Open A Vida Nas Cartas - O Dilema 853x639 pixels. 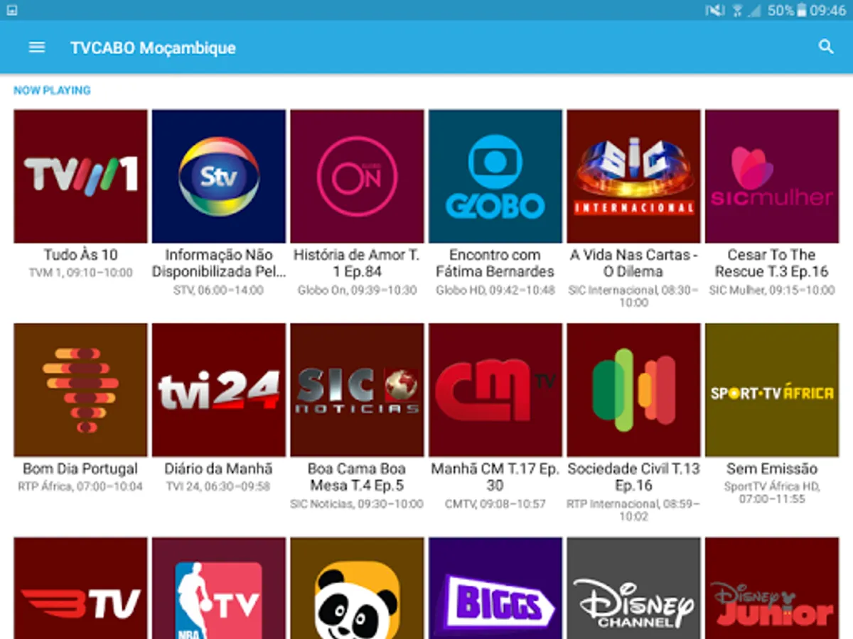633,263
